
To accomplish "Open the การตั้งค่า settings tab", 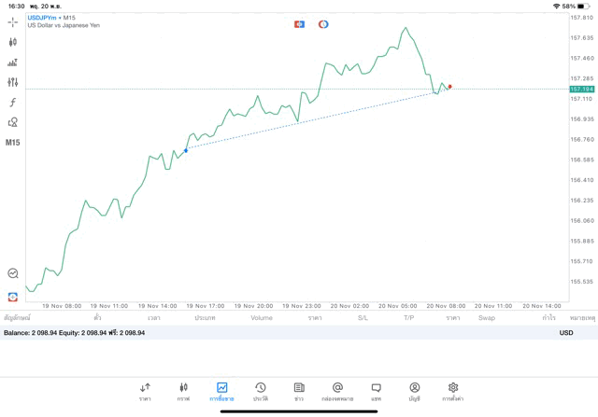I will pyautogui.click(x=453, y=391).
